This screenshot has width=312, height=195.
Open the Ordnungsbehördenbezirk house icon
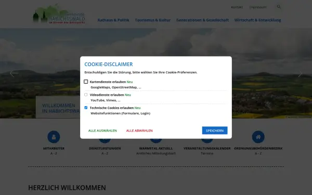pos(258,137)
